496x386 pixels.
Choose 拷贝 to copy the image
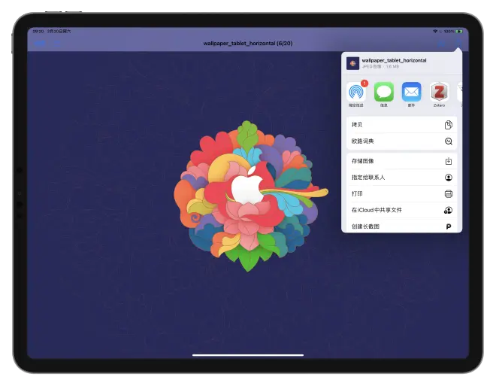(401, 125)
